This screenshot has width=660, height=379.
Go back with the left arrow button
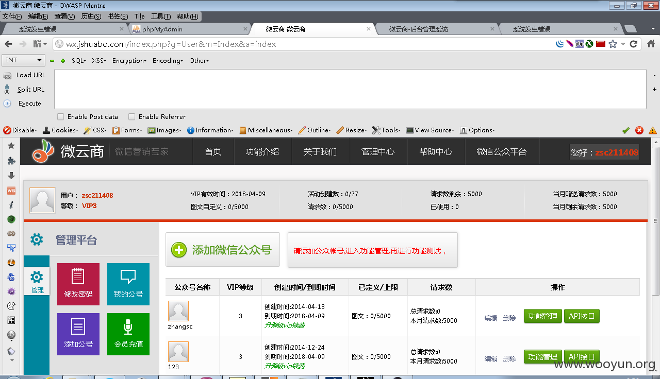[8, 44]
